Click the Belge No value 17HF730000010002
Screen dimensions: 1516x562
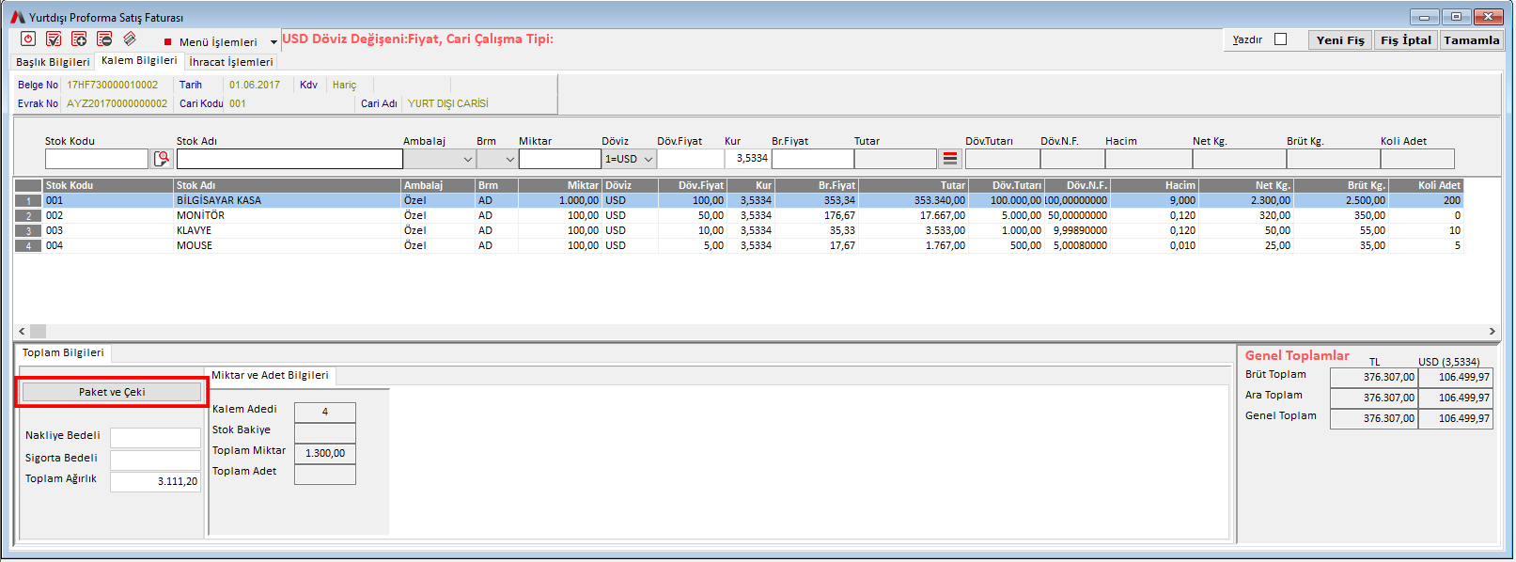[113, 85]
